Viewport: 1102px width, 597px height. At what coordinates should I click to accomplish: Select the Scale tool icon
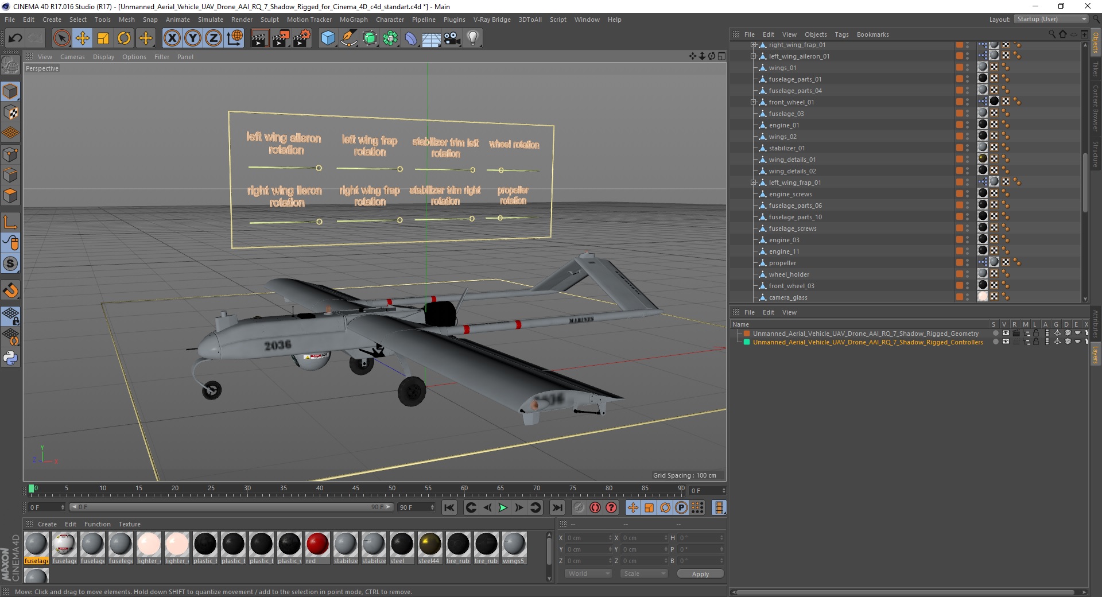tap(103, 38)
